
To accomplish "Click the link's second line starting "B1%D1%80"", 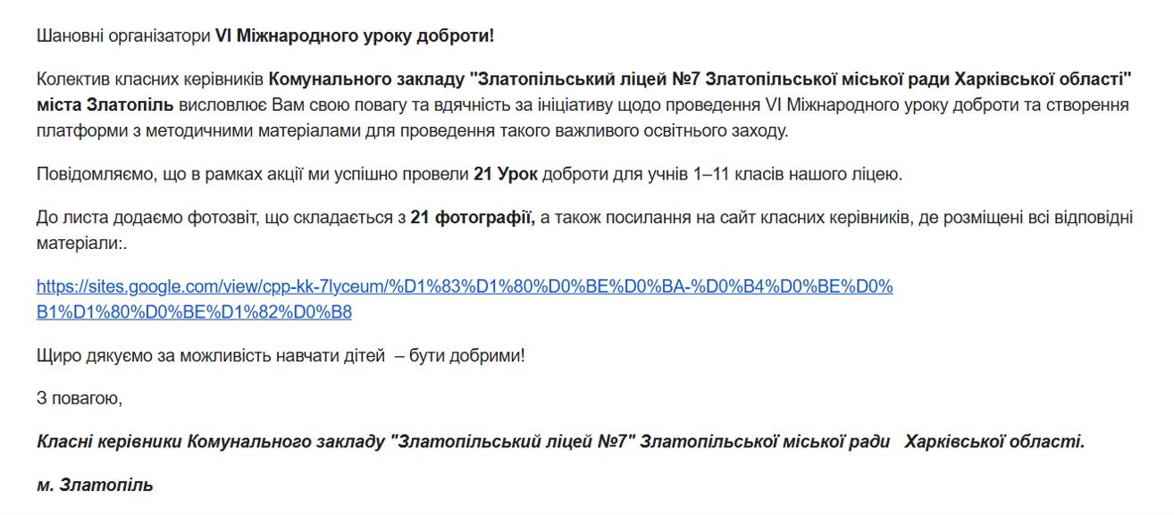I will [x=194, y=312].
